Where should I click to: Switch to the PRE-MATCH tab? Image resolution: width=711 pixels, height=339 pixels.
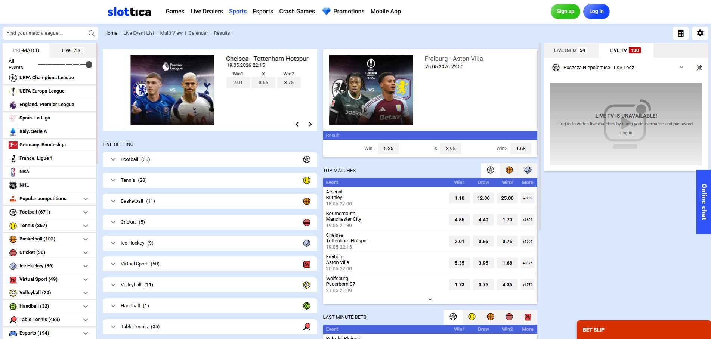26,50
